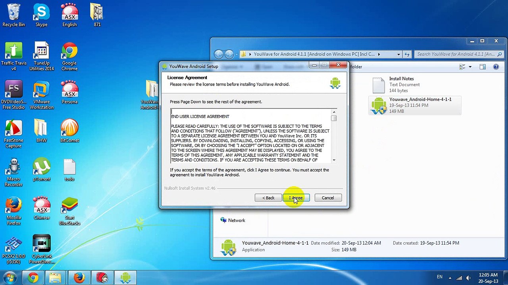
Task: Switch to YouWave Android setup taskbar item
Action: click(x=125, y=277)
